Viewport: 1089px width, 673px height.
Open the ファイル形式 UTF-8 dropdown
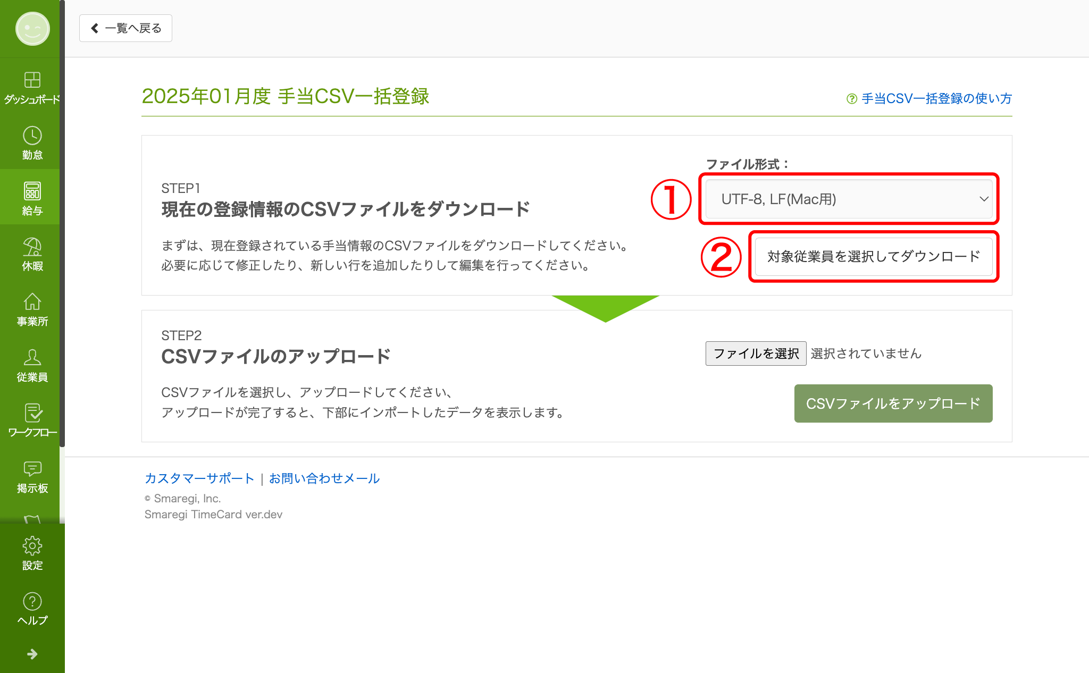tap(849, 199)
